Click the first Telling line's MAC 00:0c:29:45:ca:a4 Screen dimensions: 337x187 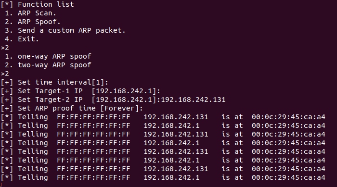click(x=288, y=117)
